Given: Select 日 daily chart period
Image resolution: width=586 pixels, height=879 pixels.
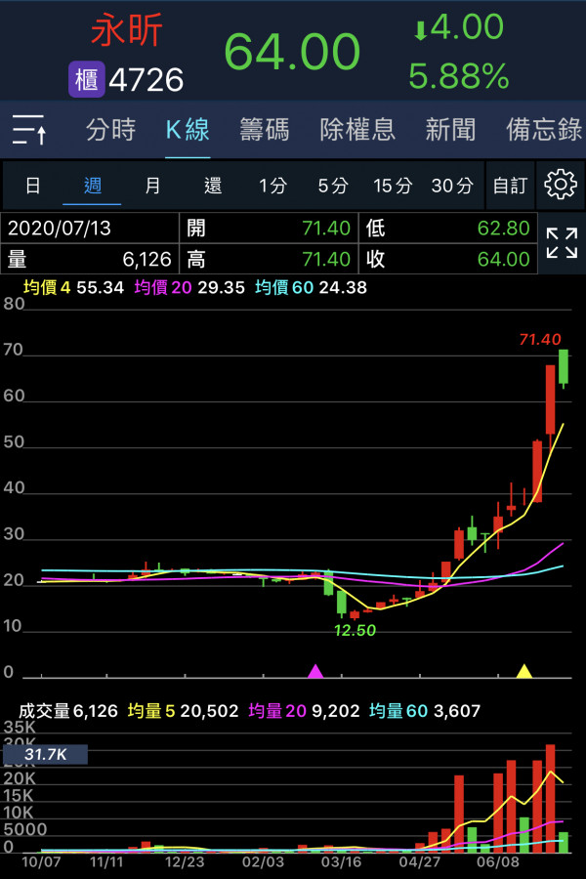Looking at the screenshot, I should 33,186.
